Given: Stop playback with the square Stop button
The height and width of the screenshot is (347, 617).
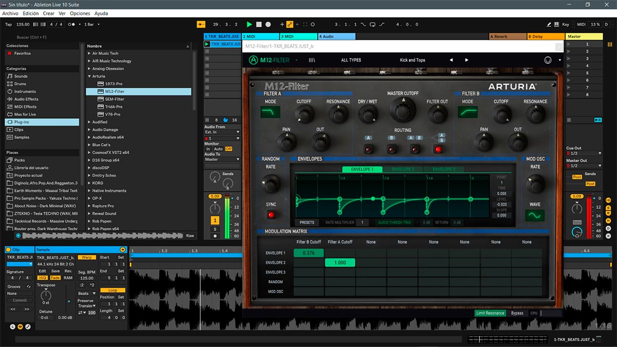Looking at the screenshot, I should pos(259,24).
